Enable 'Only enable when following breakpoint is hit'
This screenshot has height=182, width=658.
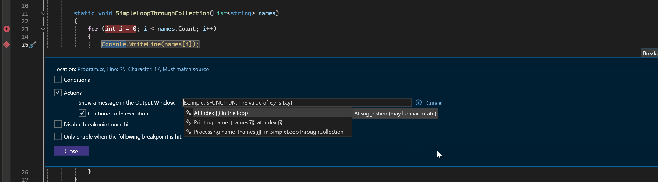[58, 136]
